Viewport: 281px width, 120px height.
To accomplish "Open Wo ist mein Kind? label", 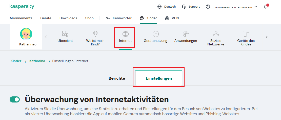I will [95, 43].
